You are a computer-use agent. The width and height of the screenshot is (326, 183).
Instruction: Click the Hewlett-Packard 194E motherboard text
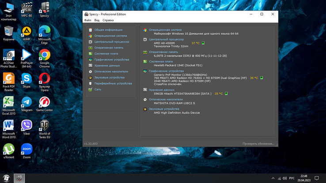(x=178, y=65)
